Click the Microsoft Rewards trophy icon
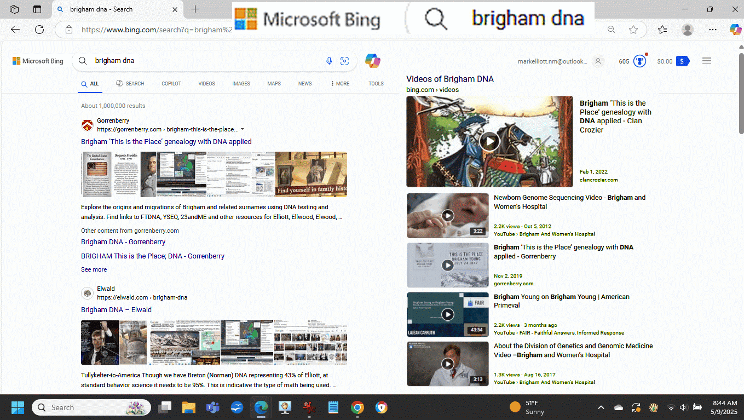This screenshot has height=420, width=744. 639,61
